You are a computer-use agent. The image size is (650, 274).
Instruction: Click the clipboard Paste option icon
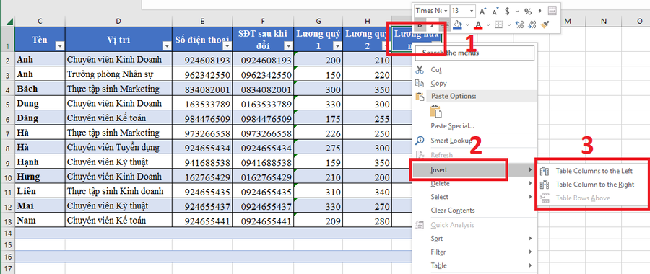click(x=435, y=111)
